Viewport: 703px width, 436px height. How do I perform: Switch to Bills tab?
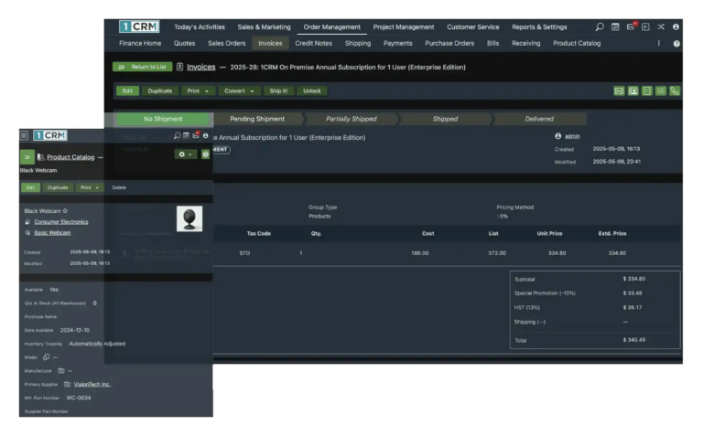tap(493, 44)
